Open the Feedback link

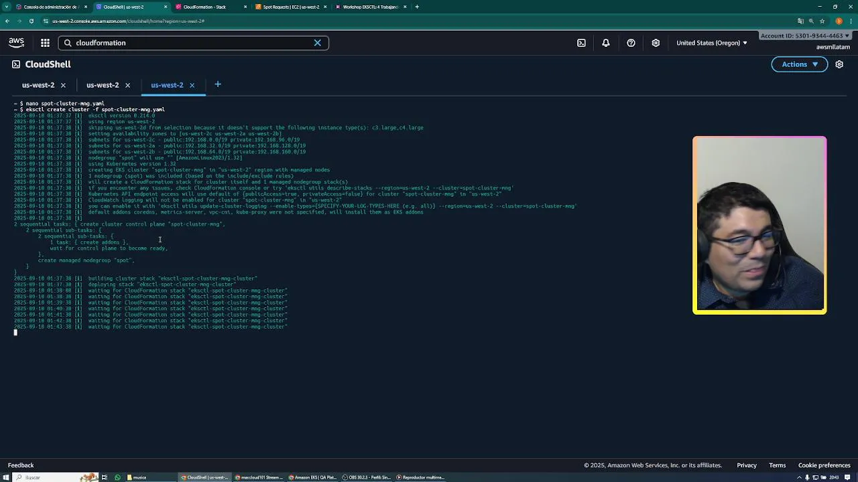coord(21,465)
